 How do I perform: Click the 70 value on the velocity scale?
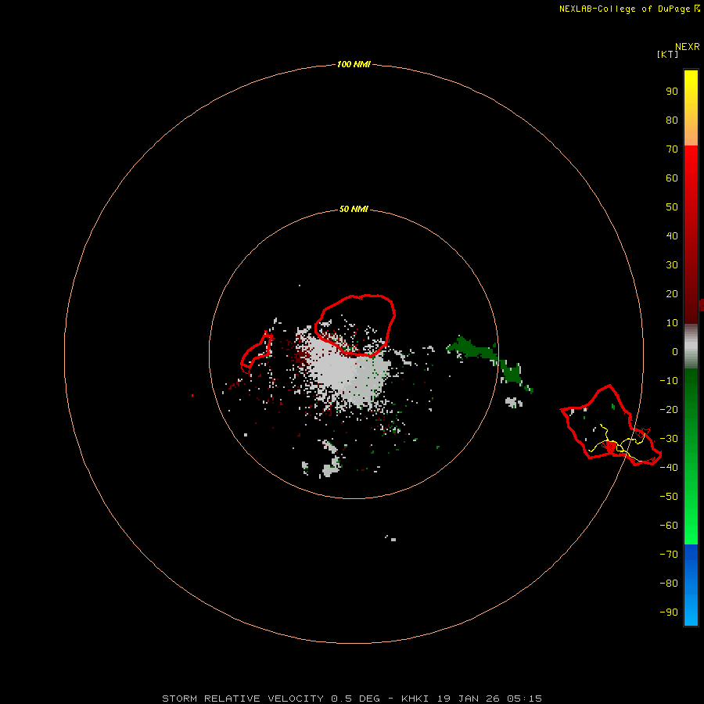coord(672,149)
